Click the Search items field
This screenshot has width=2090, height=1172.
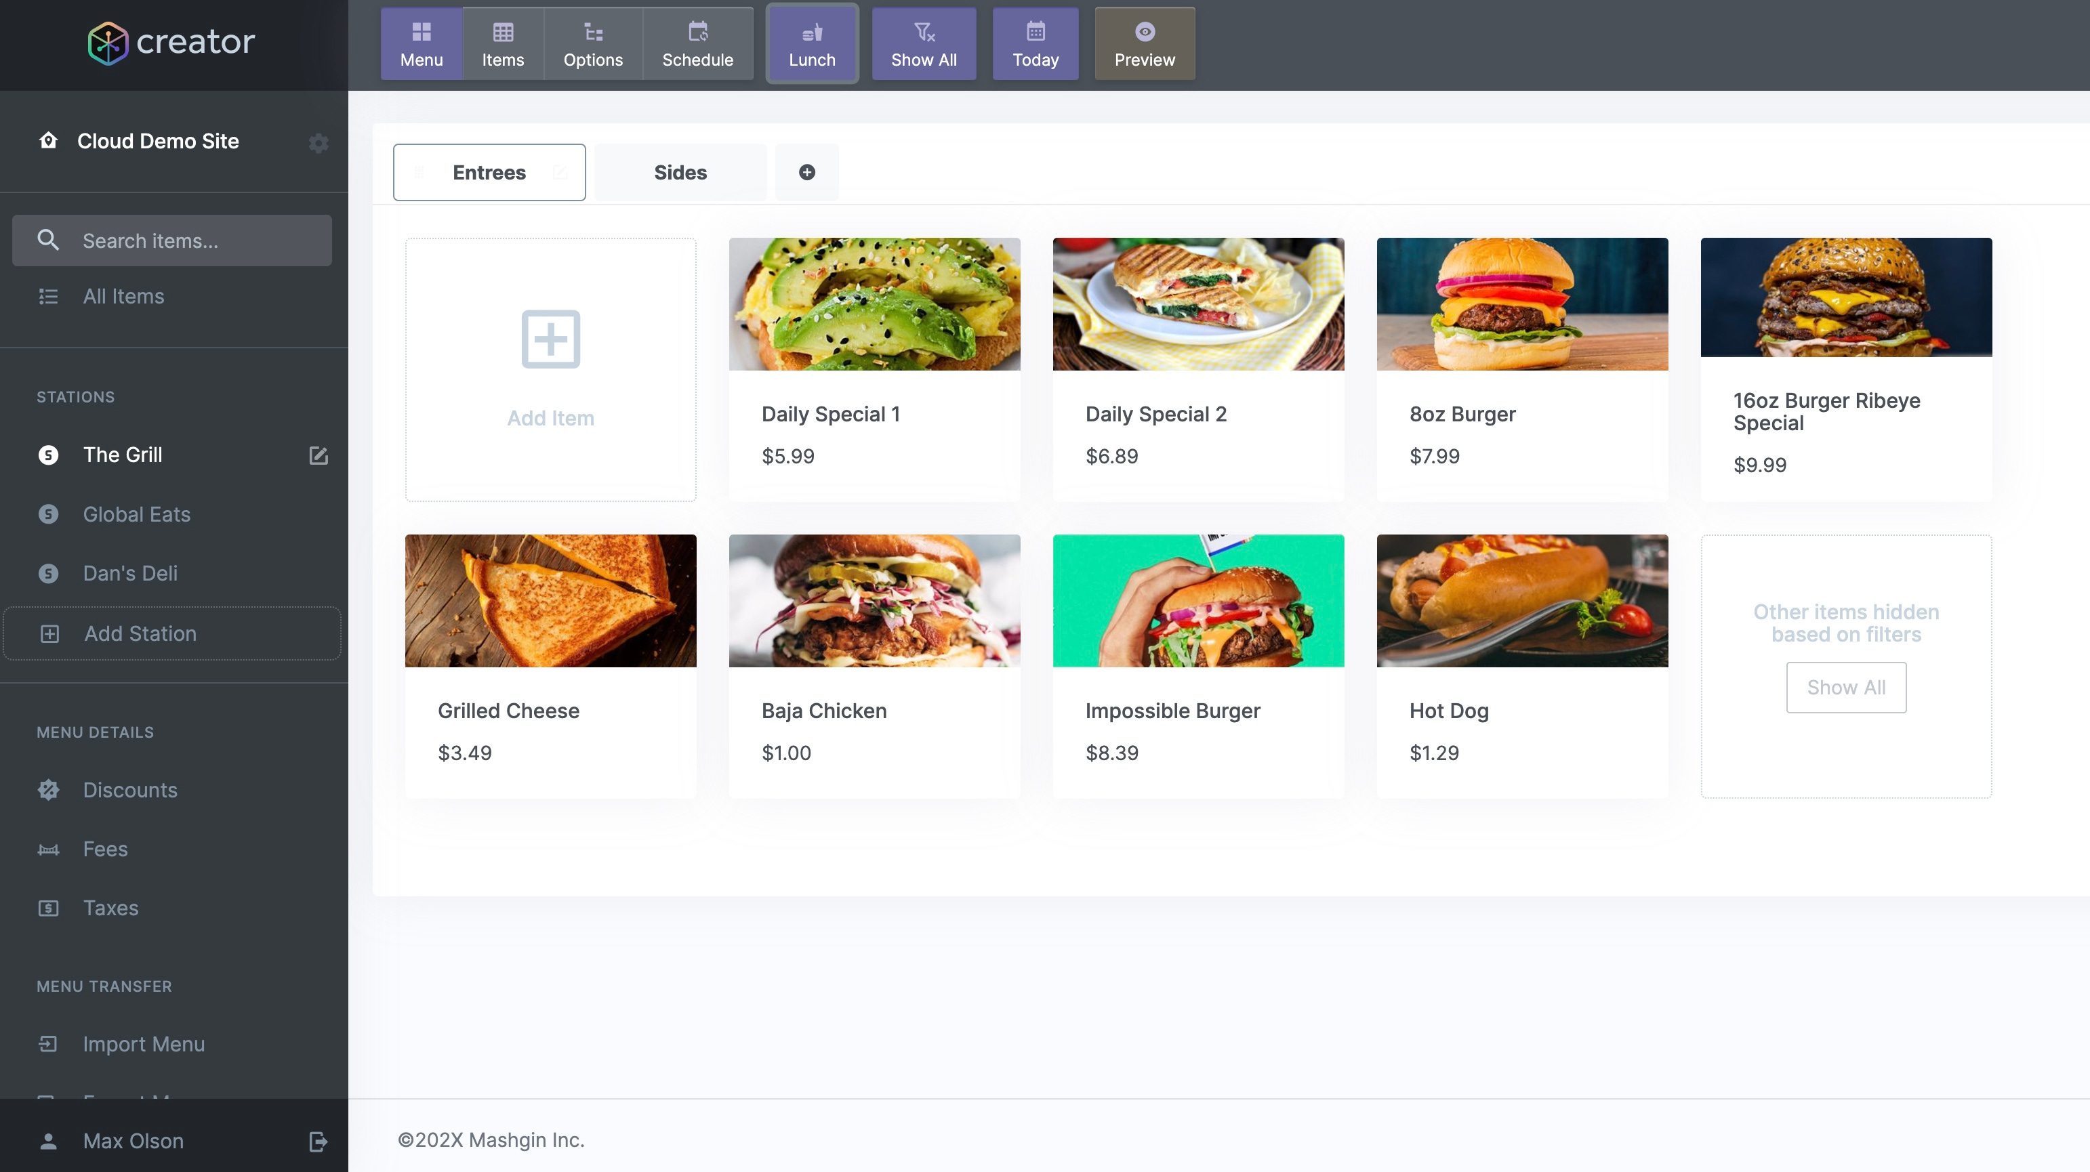click(x=172, y=240)
